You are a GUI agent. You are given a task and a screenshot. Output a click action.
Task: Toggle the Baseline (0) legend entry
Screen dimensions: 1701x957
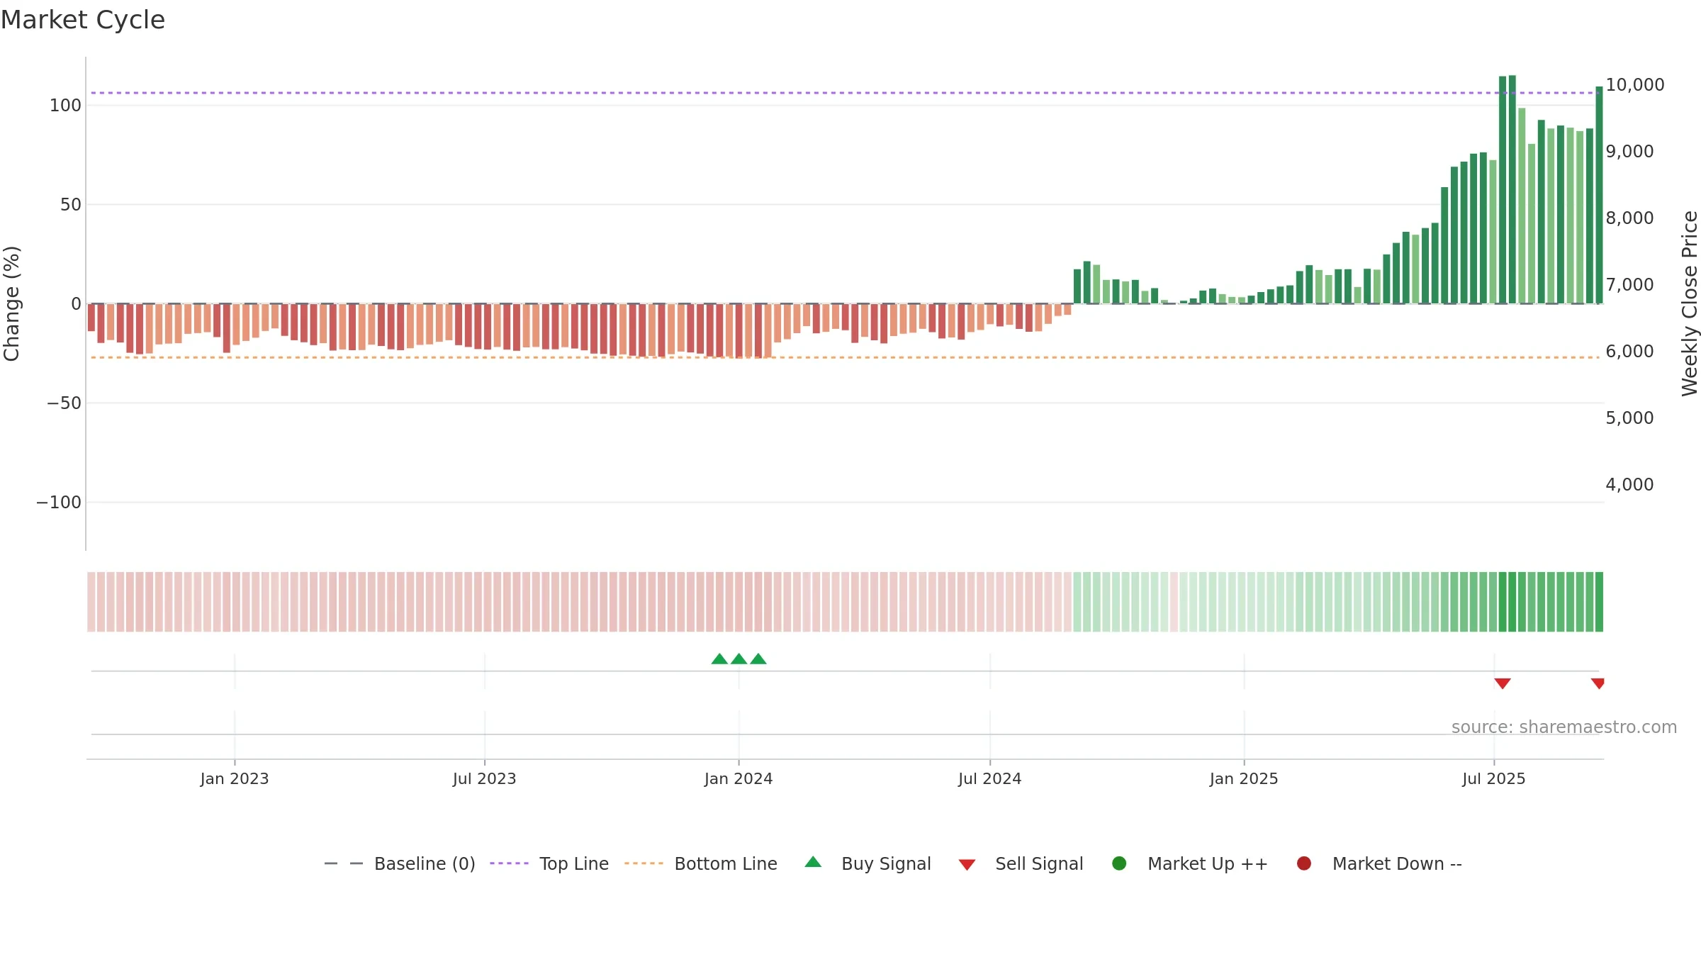point(399,863)
